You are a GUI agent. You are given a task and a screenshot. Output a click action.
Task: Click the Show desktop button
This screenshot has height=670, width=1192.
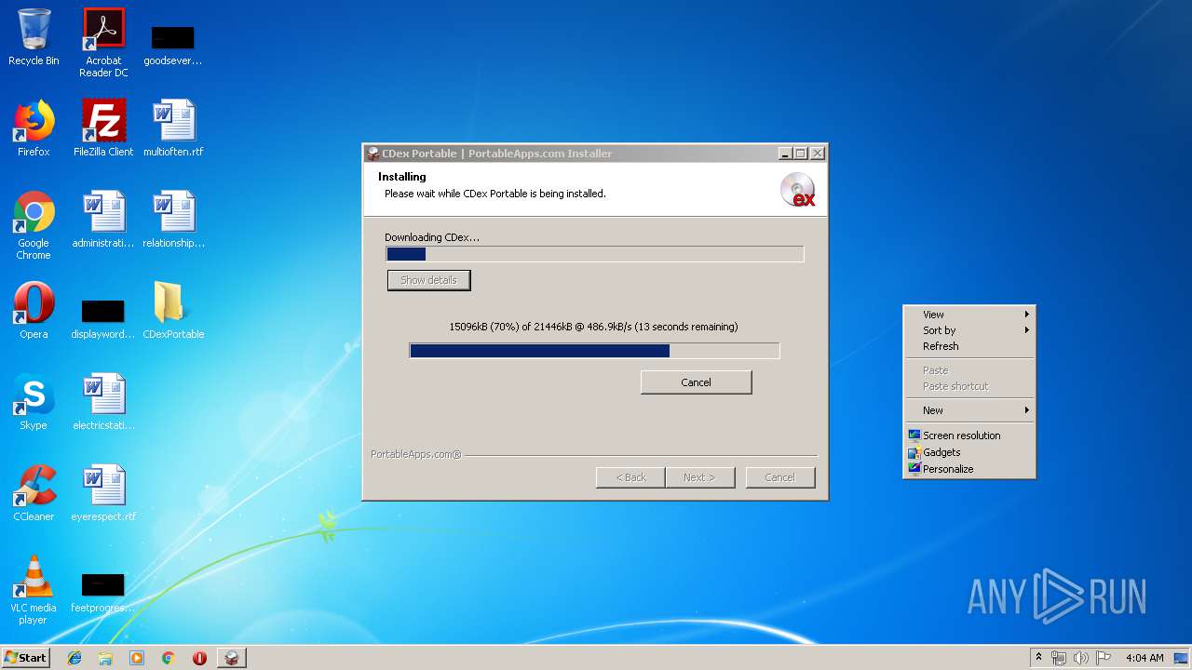click(1183, 658)
